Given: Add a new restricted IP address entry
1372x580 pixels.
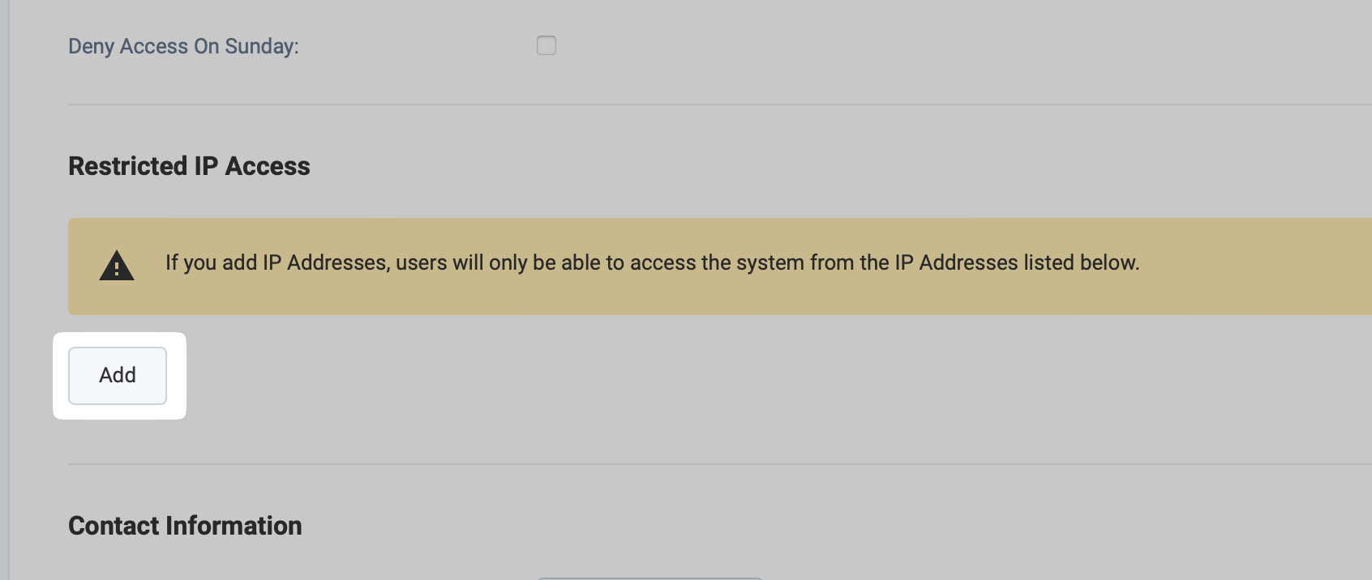Looking at the screenshot, I should (118, 376).
